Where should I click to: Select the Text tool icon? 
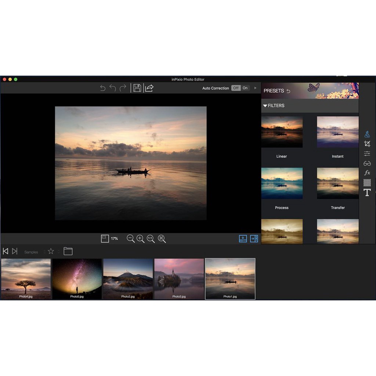coord(367,193)
